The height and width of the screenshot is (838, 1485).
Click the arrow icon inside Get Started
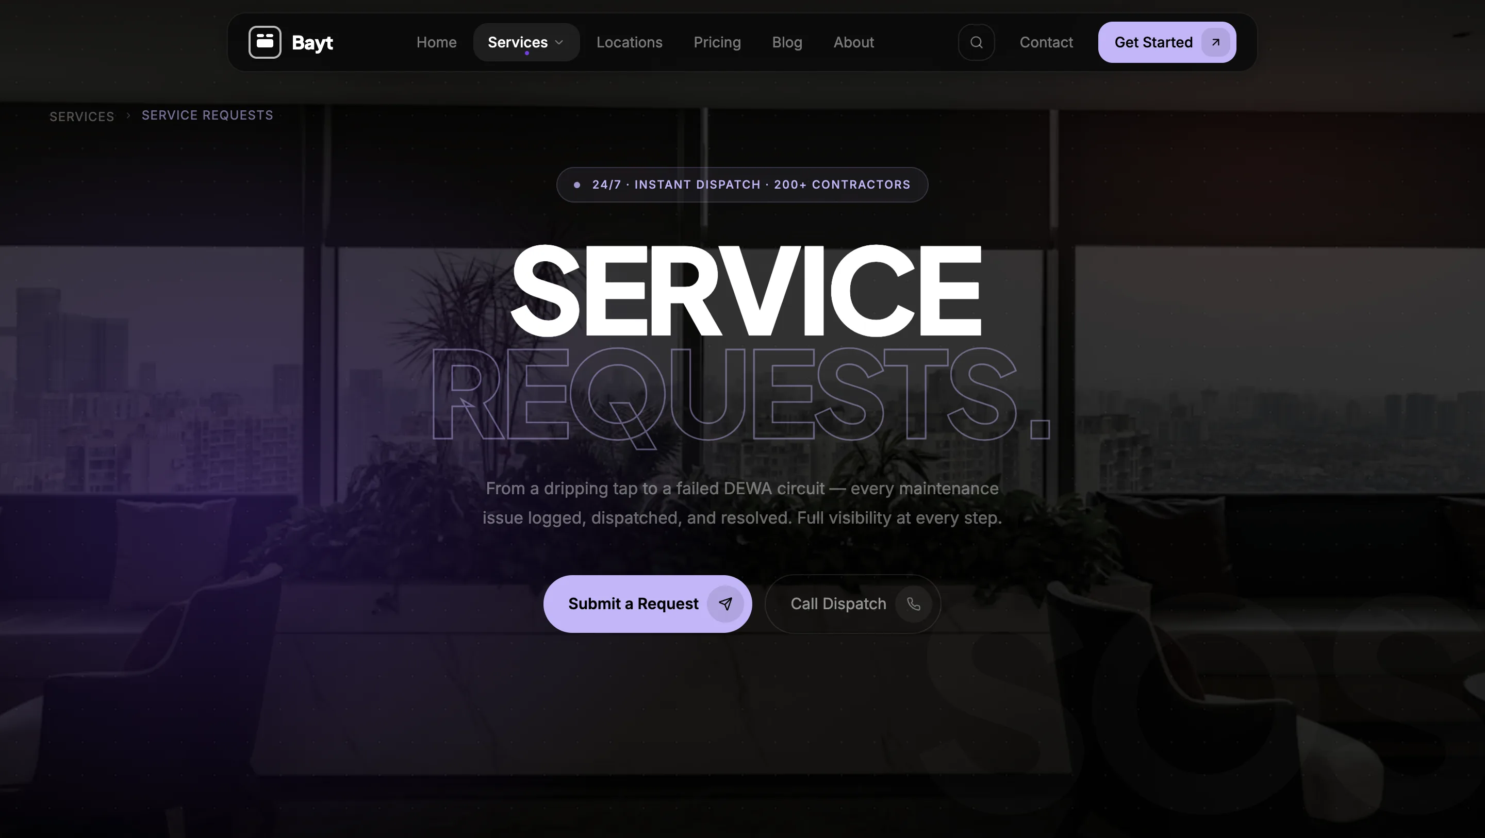1215,42
